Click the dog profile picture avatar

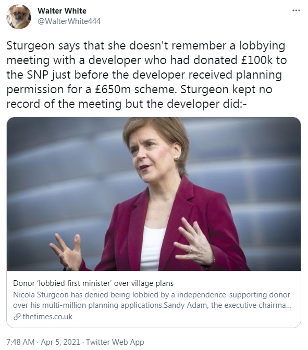(x=19, y=17)
